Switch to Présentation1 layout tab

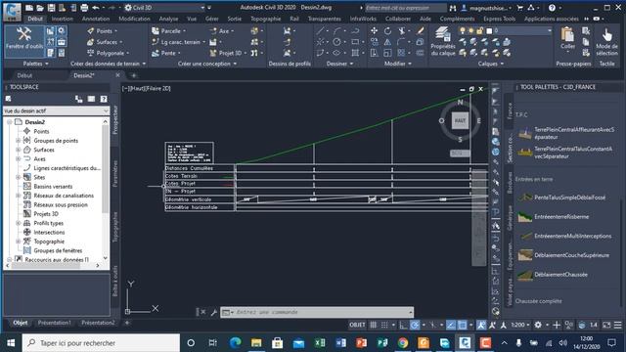55,323
